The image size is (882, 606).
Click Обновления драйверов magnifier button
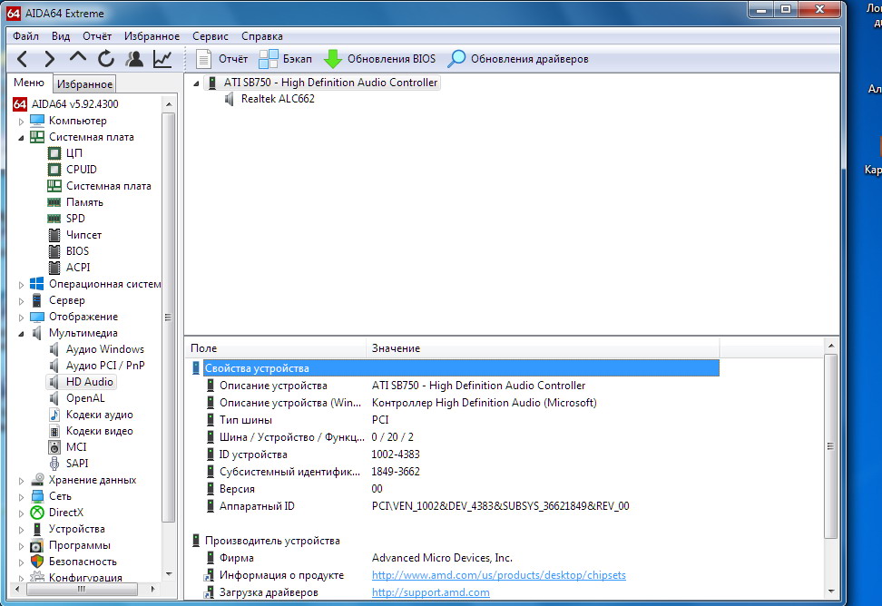click(x=518, y=58)
